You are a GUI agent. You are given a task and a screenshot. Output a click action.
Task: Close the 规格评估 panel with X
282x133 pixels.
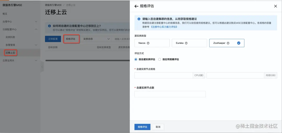[x=275, y=6]
